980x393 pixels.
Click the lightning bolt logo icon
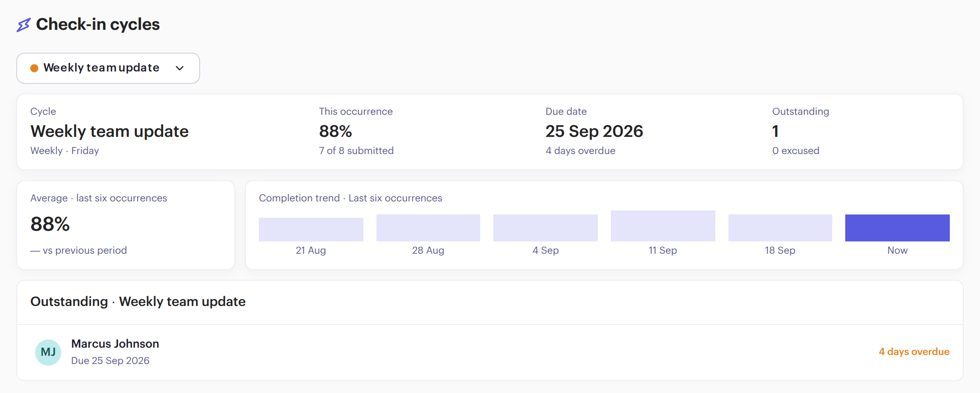click(24, 25)
